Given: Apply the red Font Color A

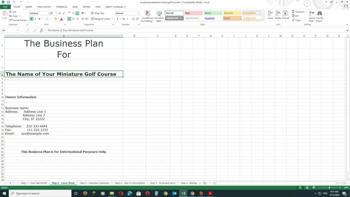Looking at the screenshot, I should coord(62,19).
